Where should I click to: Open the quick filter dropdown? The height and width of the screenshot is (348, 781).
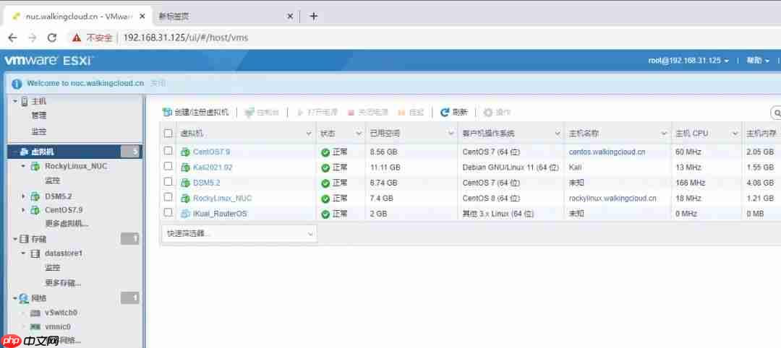239,234
